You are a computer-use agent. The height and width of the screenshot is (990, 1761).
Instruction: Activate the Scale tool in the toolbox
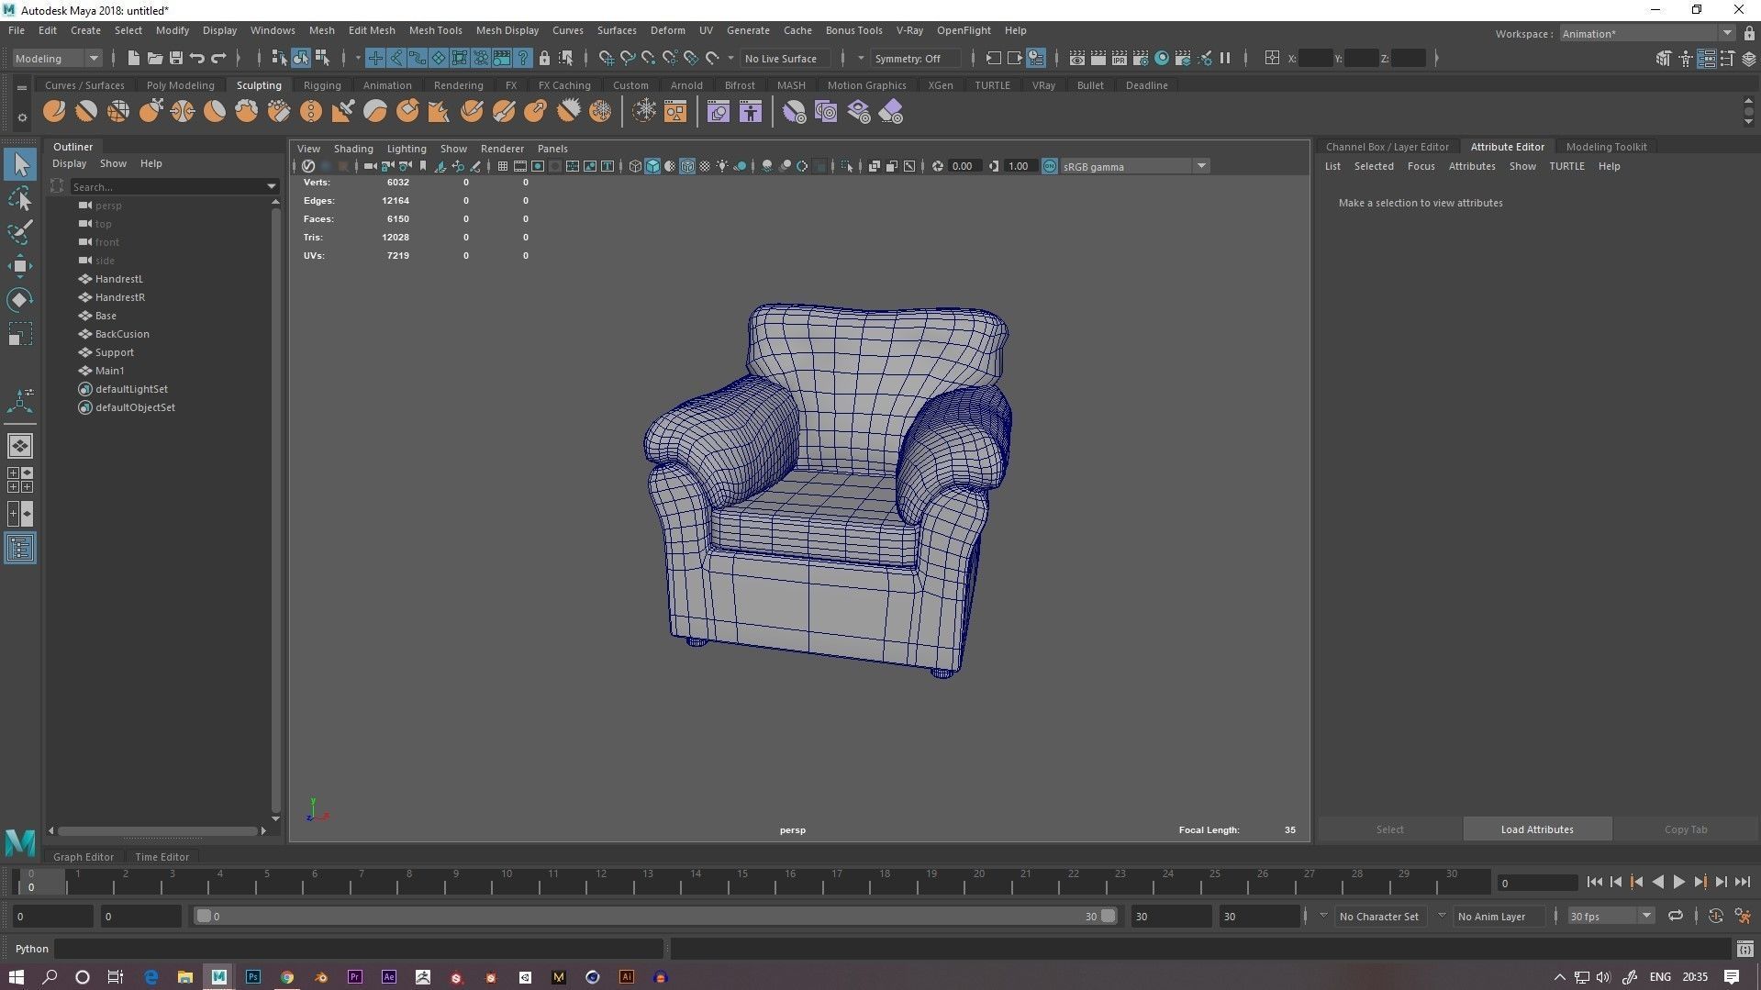(20, 334)
